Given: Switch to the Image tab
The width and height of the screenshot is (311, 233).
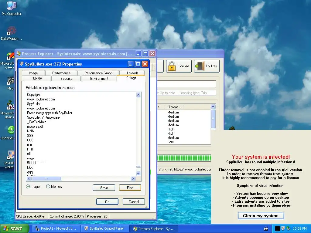Looking at the screenshot, I should [33, 73].
